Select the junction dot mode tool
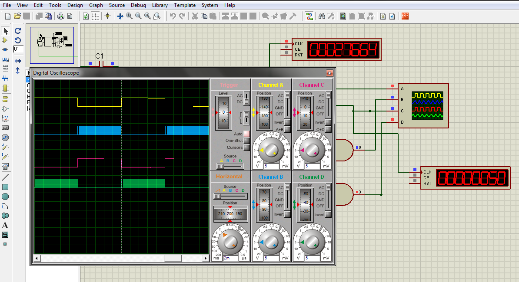This screenshot has height=282, width=519. point(5,50)
